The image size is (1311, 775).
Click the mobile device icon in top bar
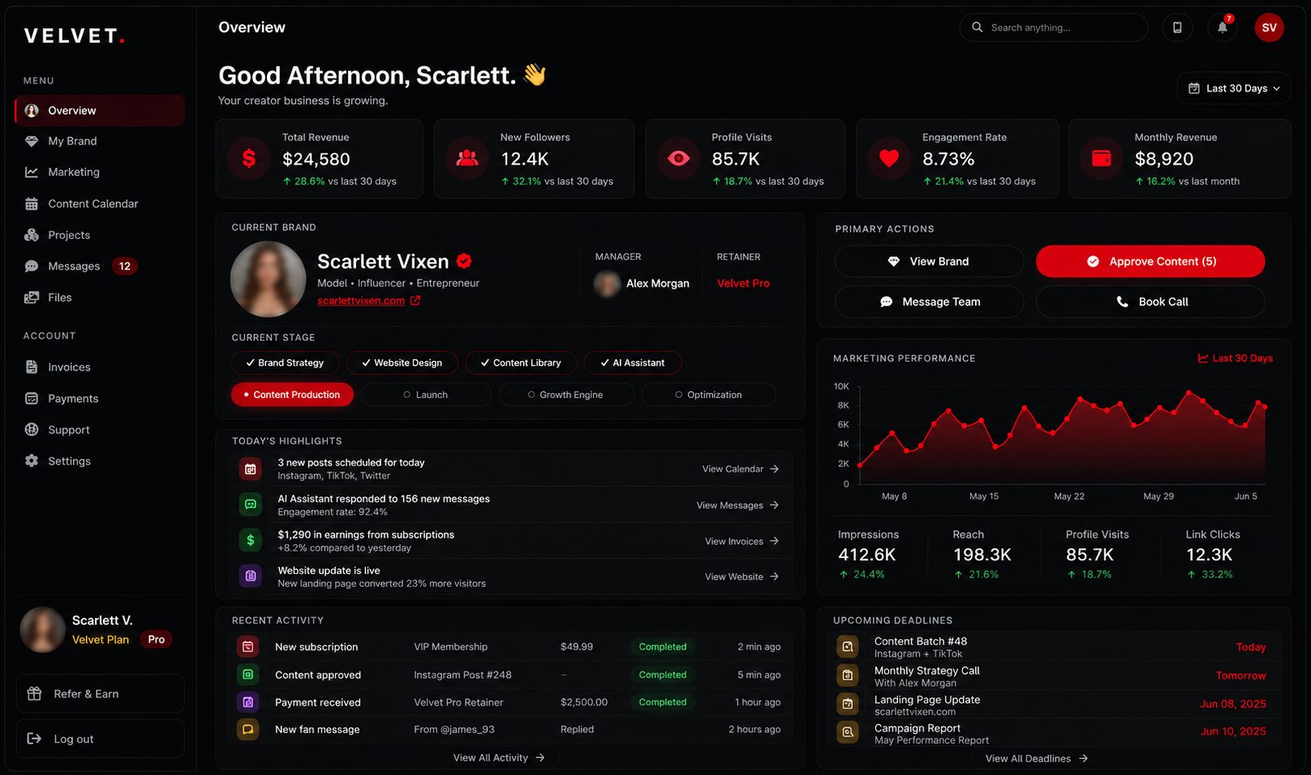point(1177,27)
